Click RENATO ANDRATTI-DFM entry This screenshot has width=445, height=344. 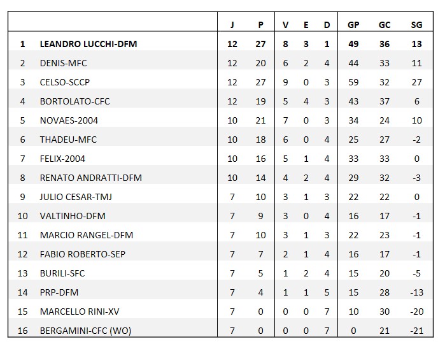click(91, 178)
